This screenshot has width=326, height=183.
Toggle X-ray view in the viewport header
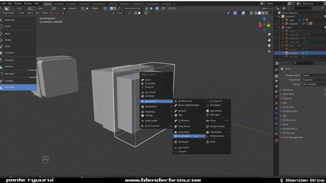[251, 13]
